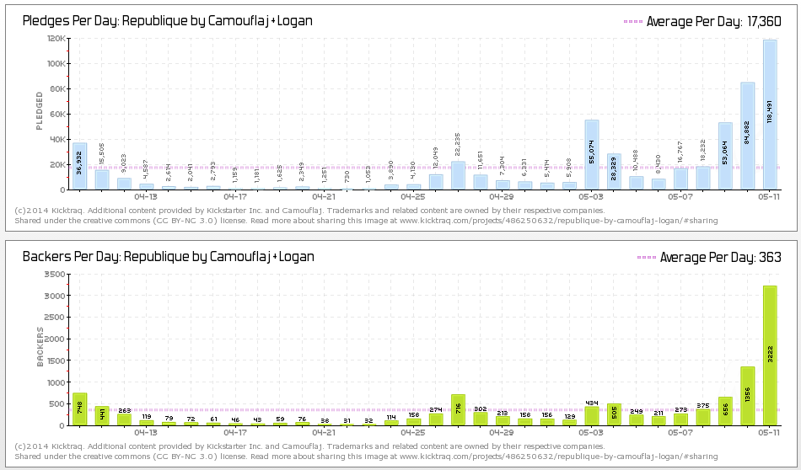The width and height of the screenshot is (801, 470).
Task: Click the 100K label on the Pledged axis
Action: 56,64
